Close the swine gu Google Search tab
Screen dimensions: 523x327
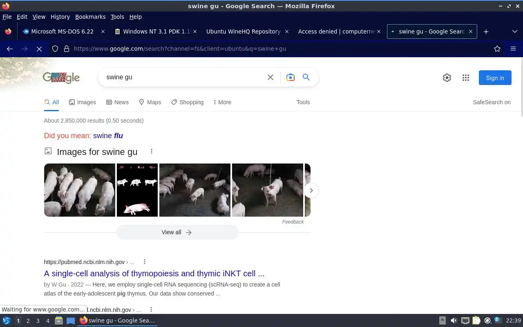(471, 31)
